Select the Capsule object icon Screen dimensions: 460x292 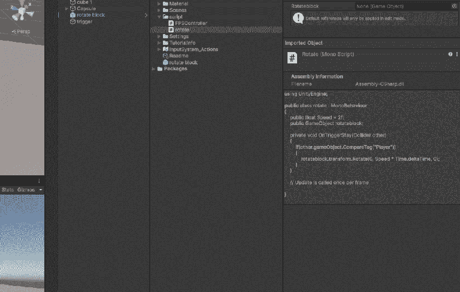tap(72, 8)
